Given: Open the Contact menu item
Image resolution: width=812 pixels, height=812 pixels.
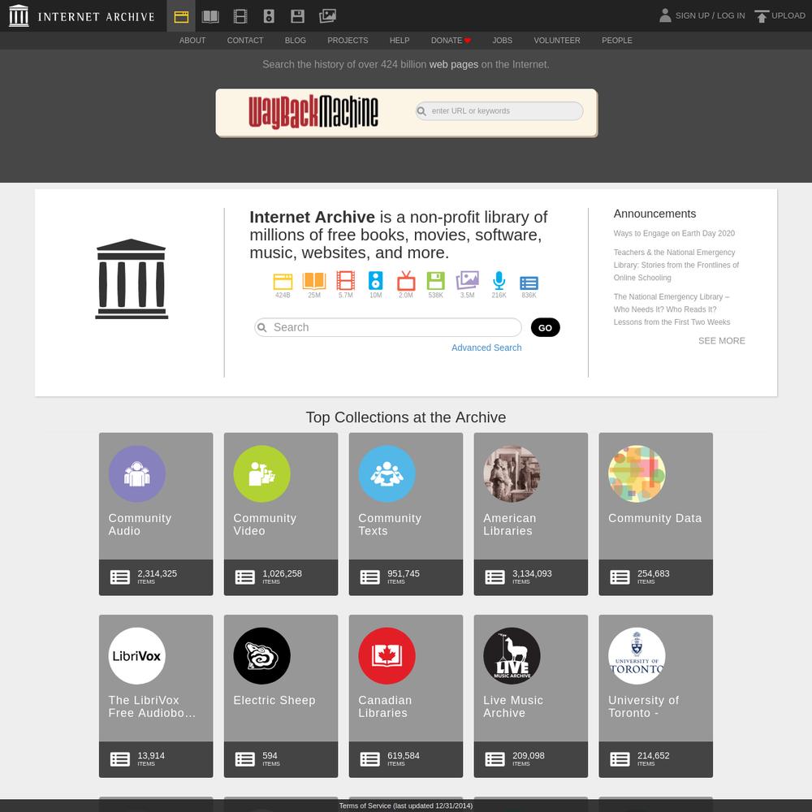Looking at the screenshot, I should pos(245,41).
